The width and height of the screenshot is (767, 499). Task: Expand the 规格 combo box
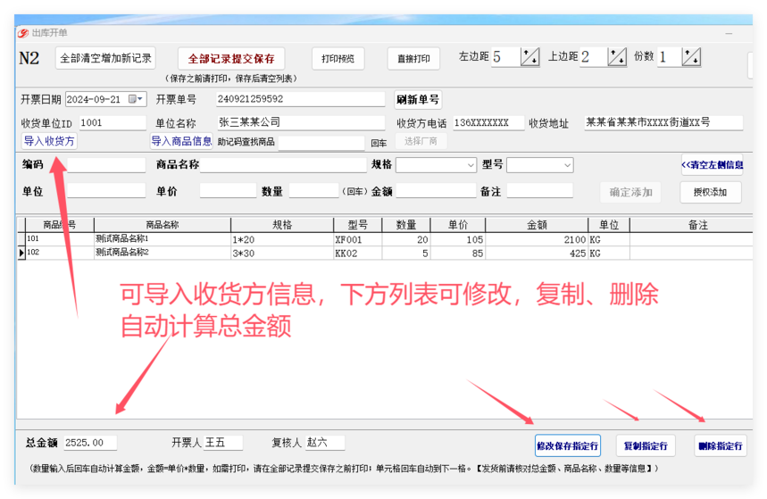pos(471,165)
